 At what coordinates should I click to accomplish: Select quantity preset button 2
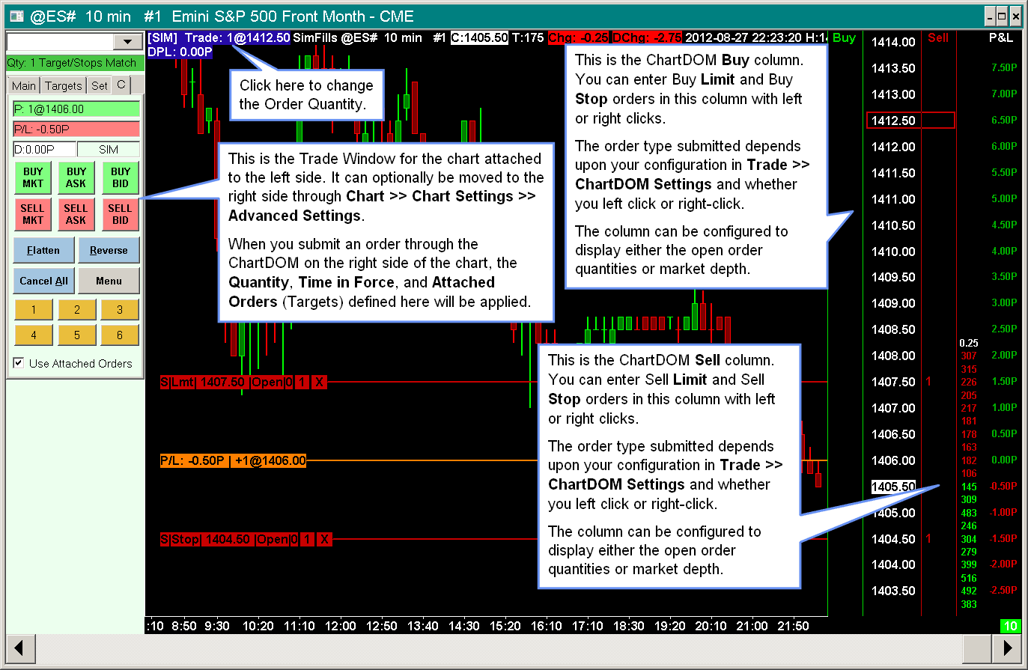[x=76, y=309]
